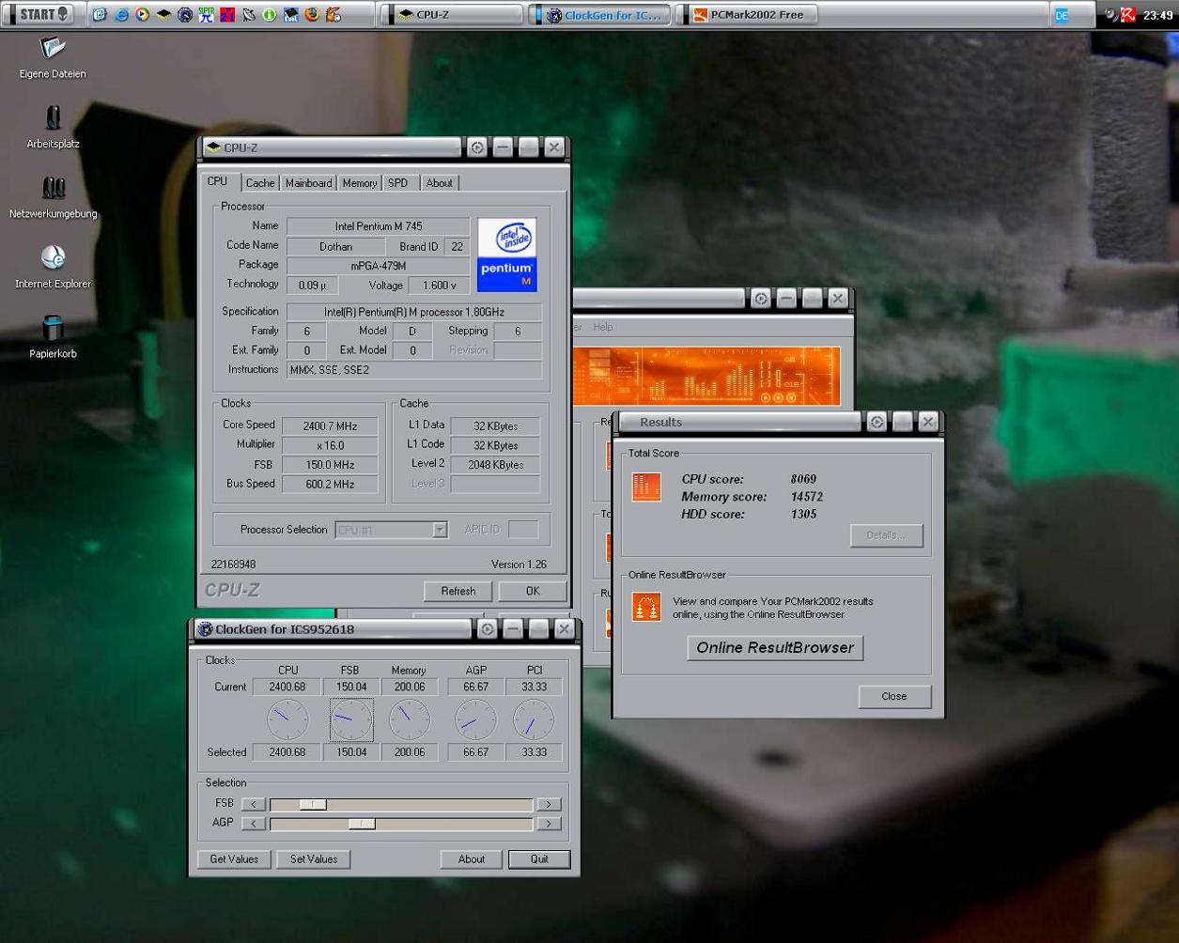Viewport: 1179px width, 943px height.
Task: Click AGP slider thumb in ClockGen
Action: [362, 824]
